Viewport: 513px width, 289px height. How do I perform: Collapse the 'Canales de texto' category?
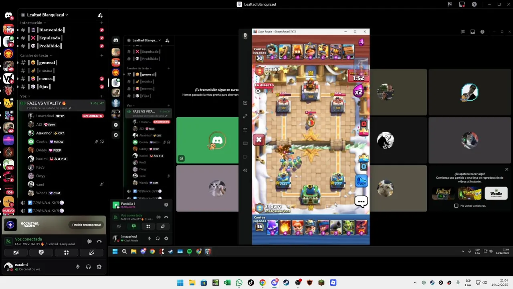coord(36,55)
